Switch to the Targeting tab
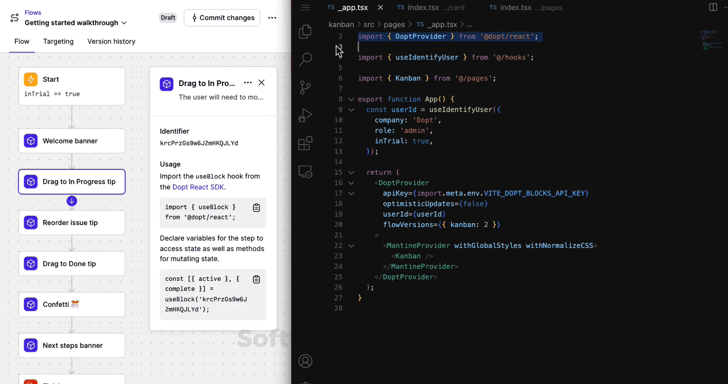Screen dimensions: 728x384 tap(58, 41)
